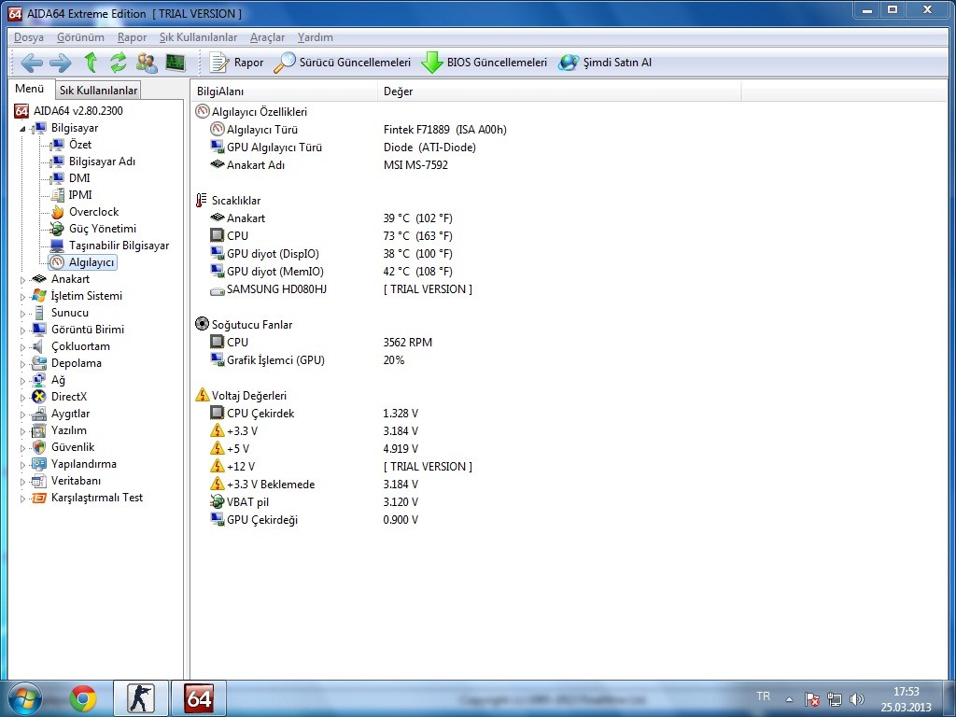Open the system monitor graph icon

[176, 63]
